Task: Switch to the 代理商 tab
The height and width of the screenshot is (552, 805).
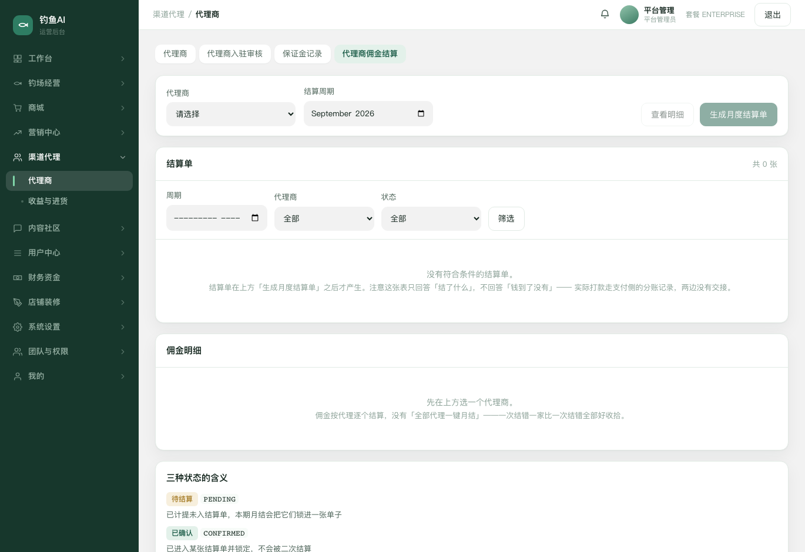Action: tap(175, 53)
